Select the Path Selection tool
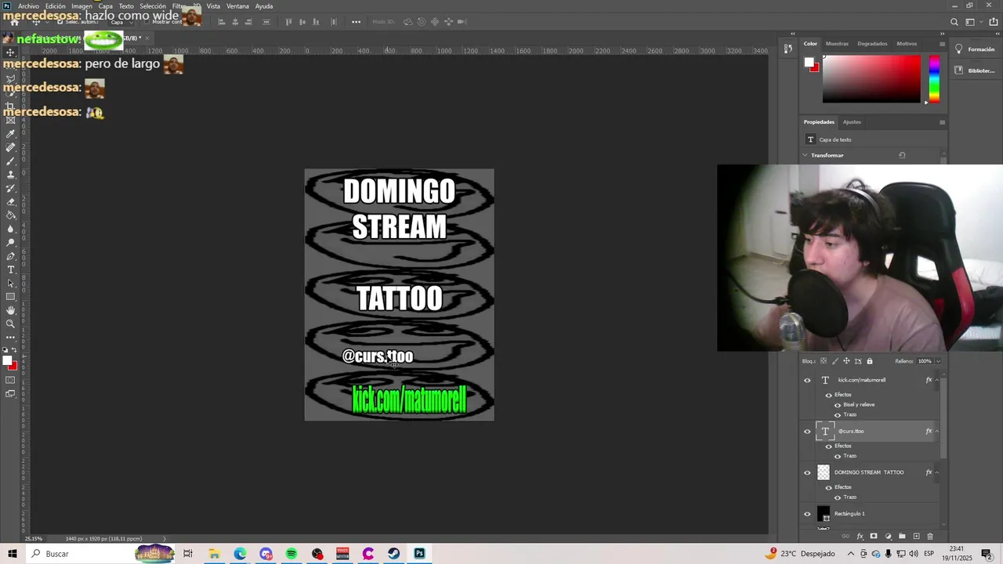Screen dimensions: 1003x564 (x=10, y=283)
